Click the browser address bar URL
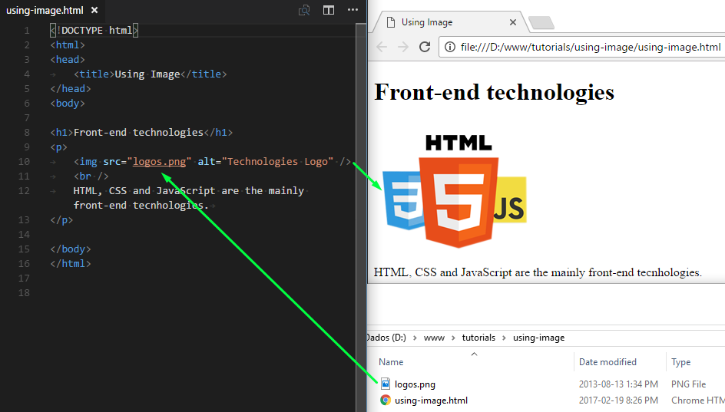 coord(591,47)
